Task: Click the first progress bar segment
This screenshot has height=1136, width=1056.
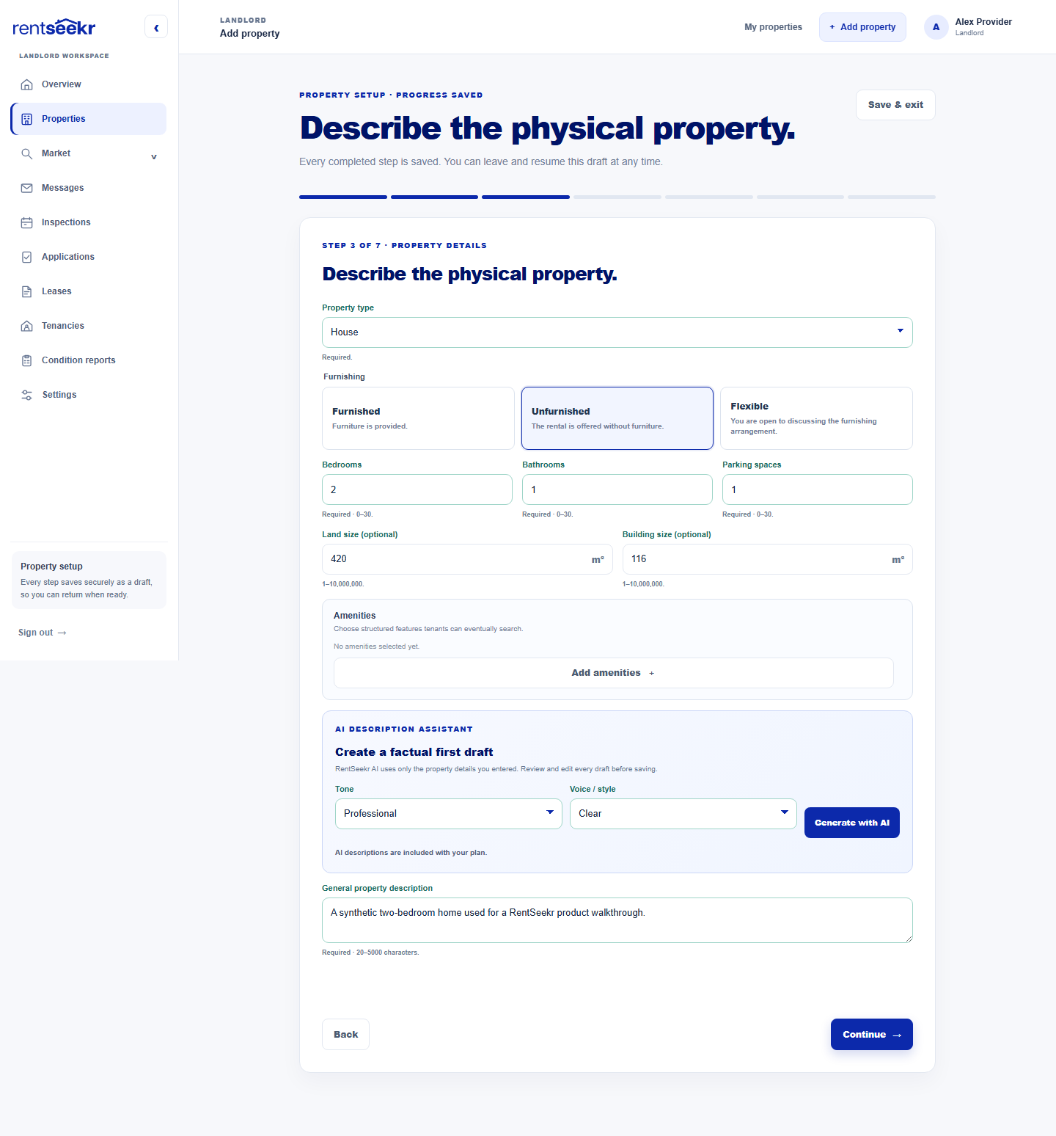Action: (x=343, y=197)
